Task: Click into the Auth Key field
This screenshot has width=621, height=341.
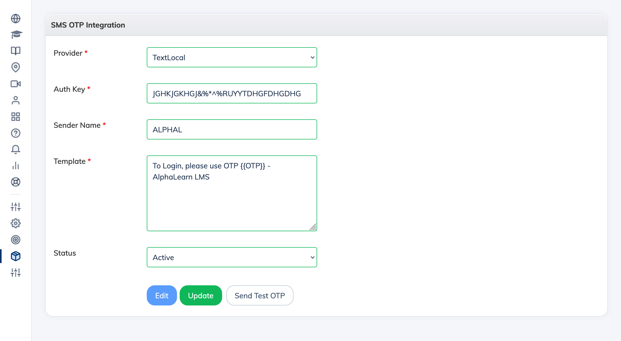Action: [x=232, y=93]
